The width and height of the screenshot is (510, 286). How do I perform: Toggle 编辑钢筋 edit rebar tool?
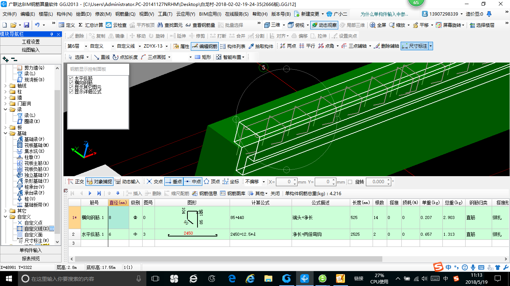[x=204, y=46]
